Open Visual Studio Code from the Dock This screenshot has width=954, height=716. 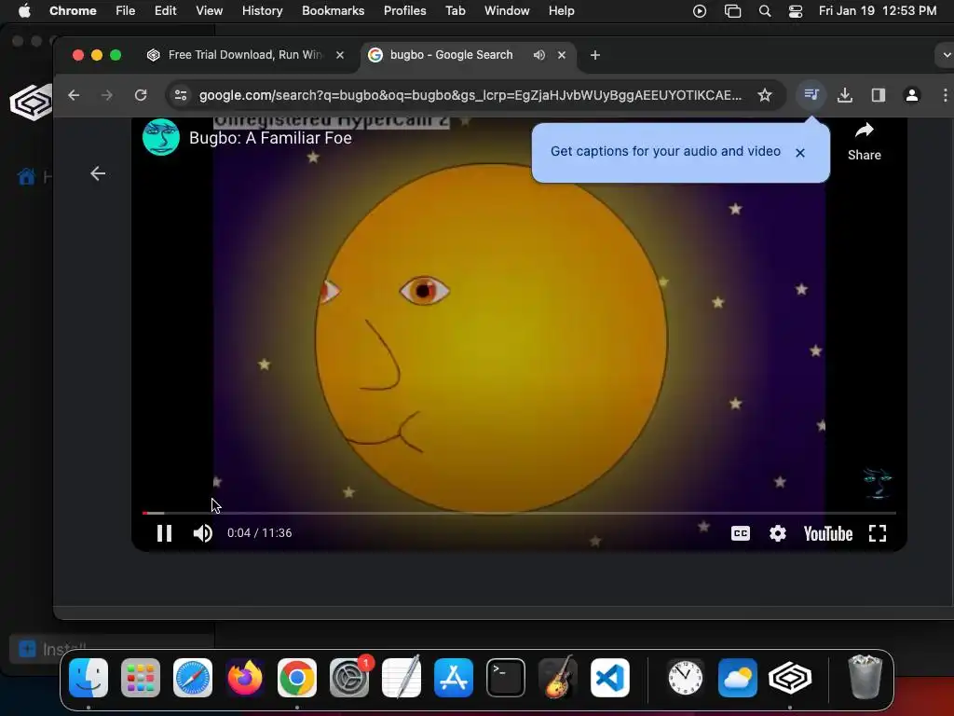pos(610,678)
